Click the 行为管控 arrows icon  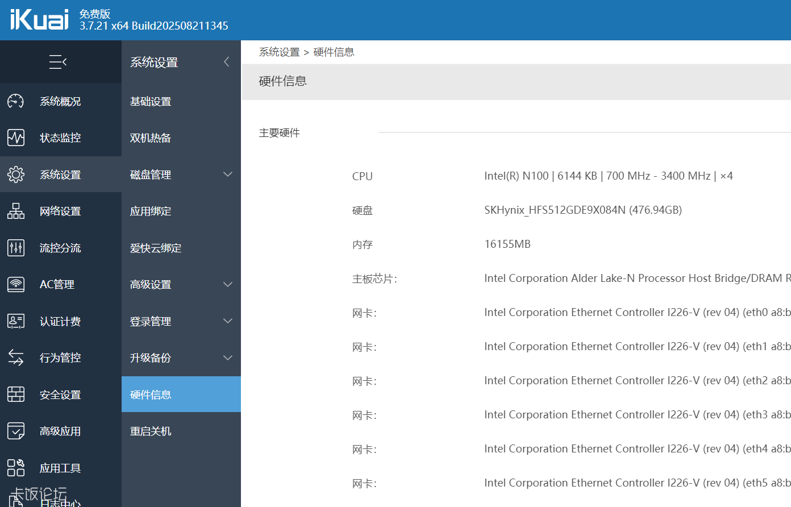(x=16, y=358)
